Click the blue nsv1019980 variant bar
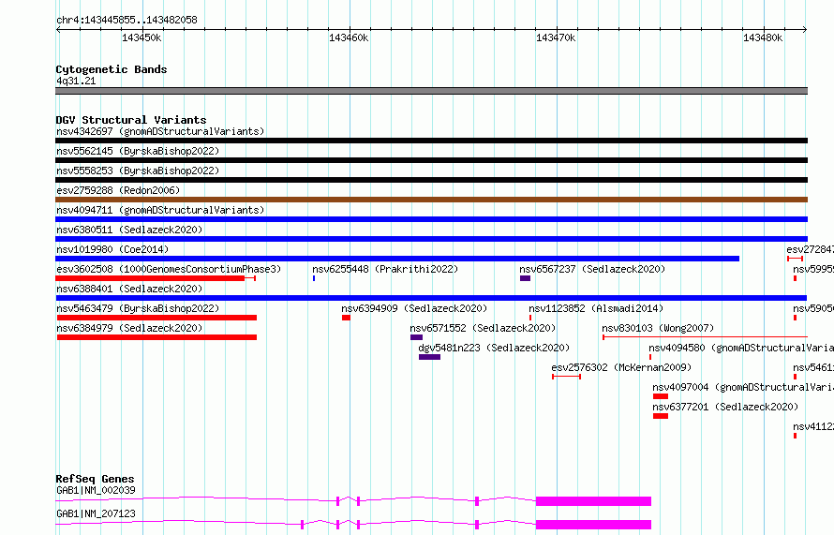 coord(397,259)
